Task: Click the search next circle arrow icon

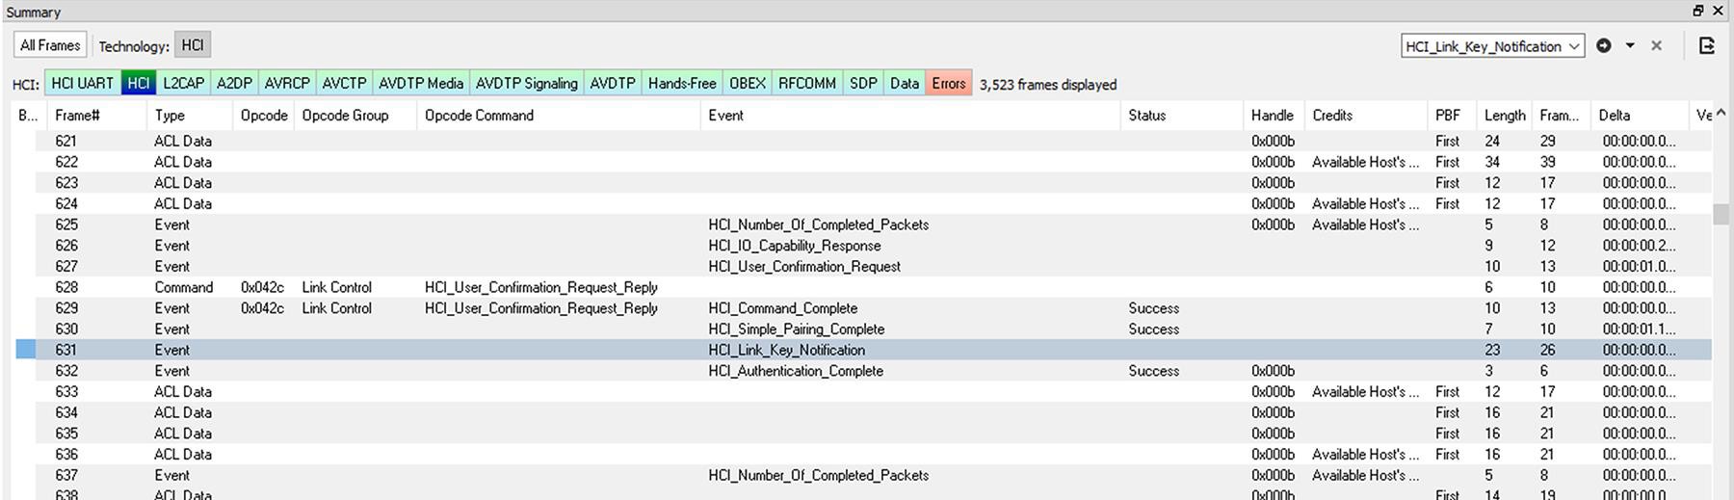Action: [x=1604, y=45]
